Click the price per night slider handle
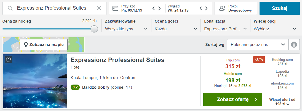302x111 pixels. [94, 29]
